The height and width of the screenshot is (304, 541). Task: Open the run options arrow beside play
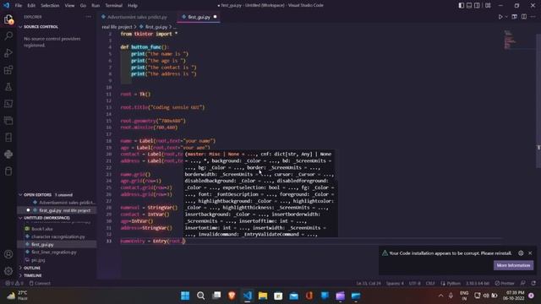tap(506, 17)
